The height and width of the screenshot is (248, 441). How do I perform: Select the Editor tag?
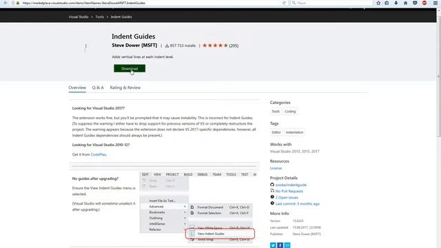[276, 132]
